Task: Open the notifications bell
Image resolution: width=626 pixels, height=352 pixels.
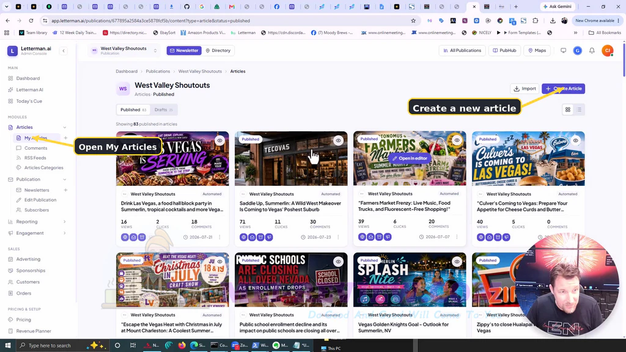Action: click(x=592, y=51)
